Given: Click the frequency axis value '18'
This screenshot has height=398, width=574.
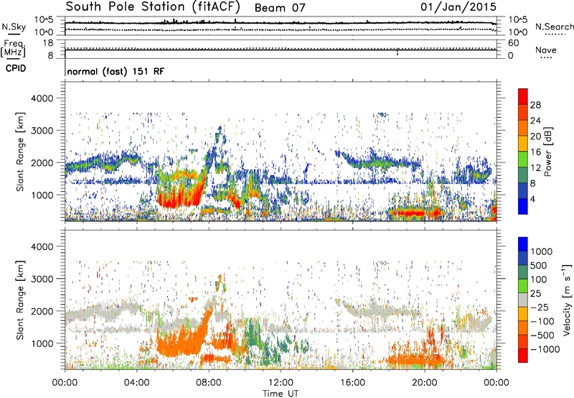Looking at the screenshot, I should pos(48,43).
